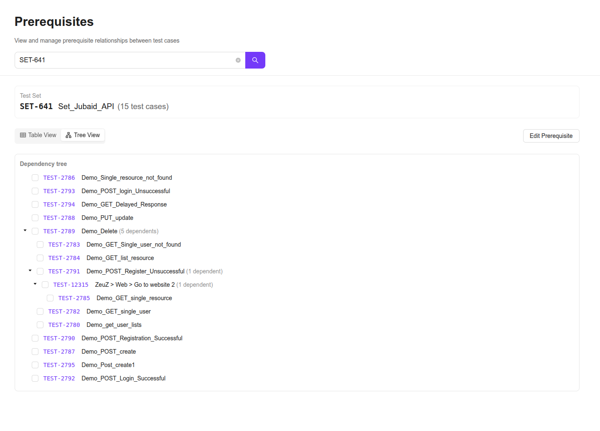Open link TEST-2788 Demo_PUT_update

(x=59, y=218)
